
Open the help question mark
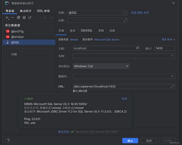[8, 141]
